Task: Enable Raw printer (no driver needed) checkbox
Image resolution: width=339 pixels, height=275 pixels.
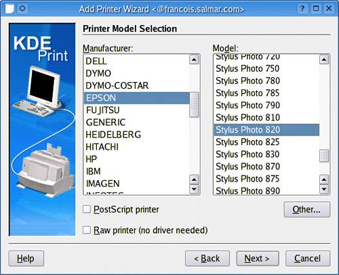Action: pos(87,230)
